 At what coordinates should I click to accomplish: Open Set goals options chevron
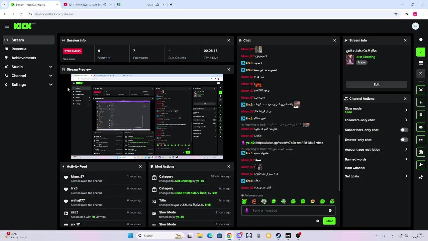406,176
